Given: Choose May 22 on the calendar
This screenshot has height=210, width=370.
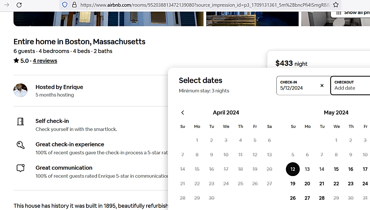Looking at the screenshot, I should (x=336, y=184).
